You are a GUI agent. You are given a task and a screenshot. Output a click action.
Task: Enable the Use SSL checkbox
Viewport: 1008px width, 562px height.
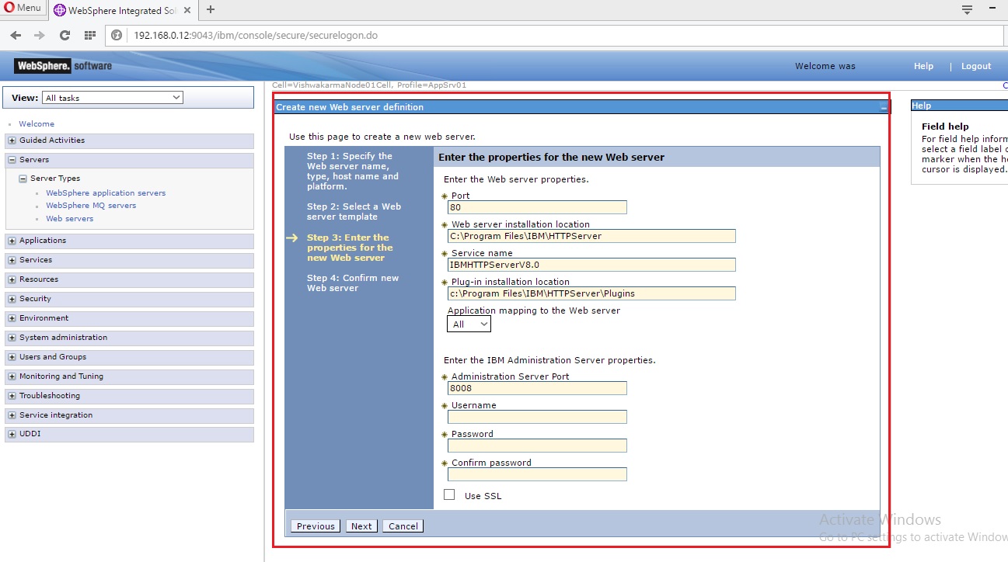(x=449, y=494)
